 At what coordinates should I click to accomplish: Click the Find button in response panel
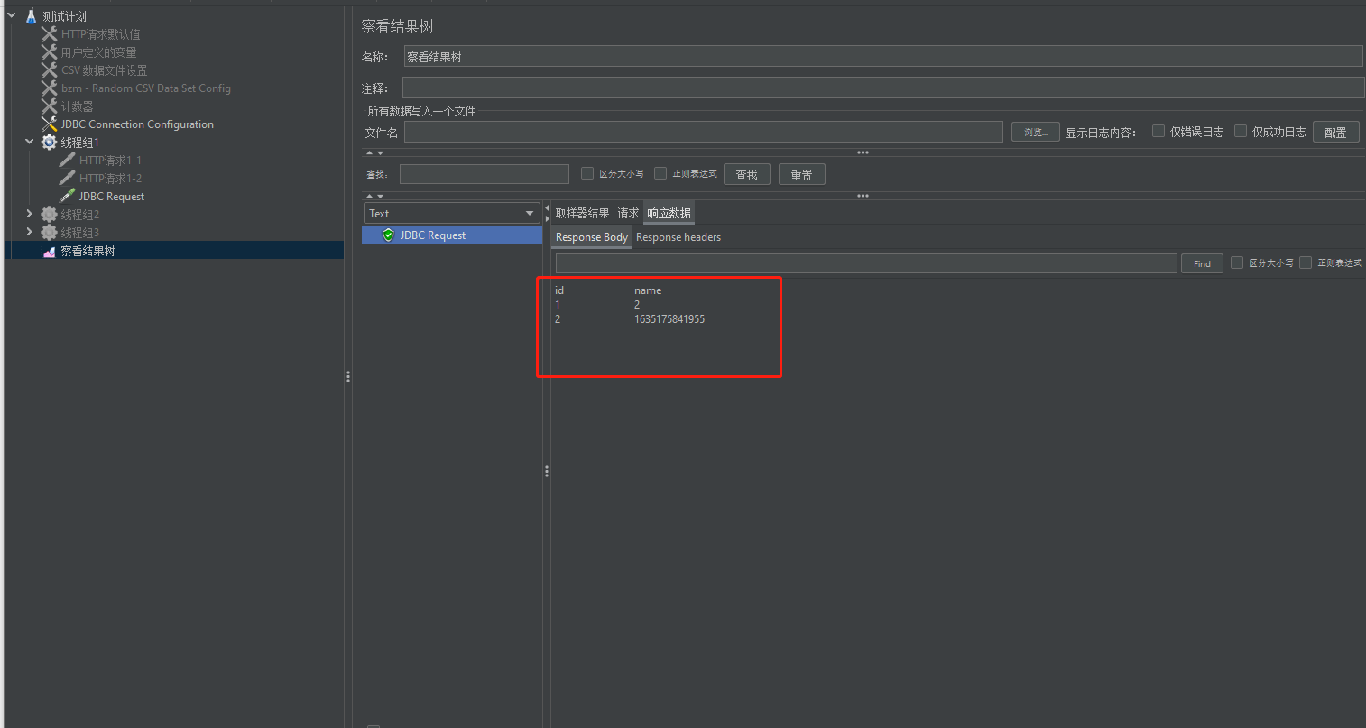[x=1202, y=263]
